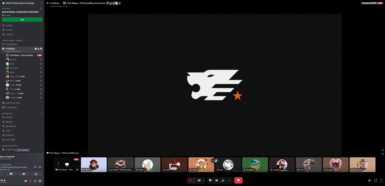Collapse the gaming club category
The height and width of the screenshot is (186, 385).
tap(8, 114)
